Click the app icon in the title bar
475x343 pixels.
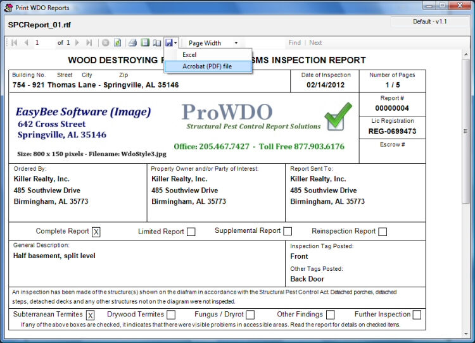(9, 8)
